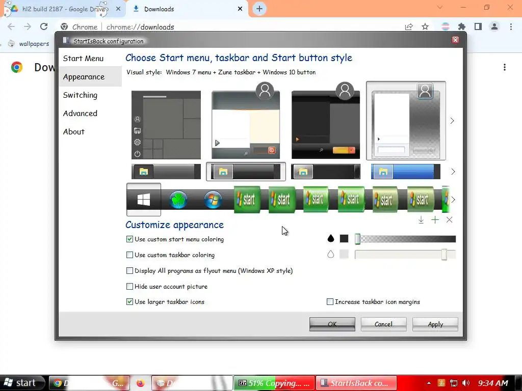Click the Chrome share page icon
The image size is (522, 391).
[409, 26]
